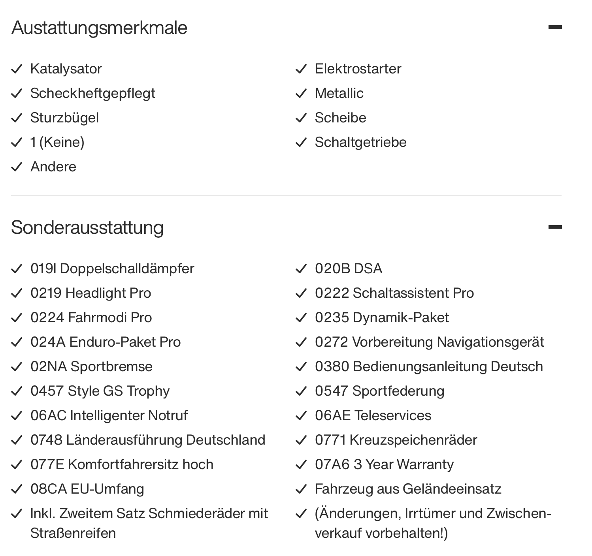The height and width of the screenshot is (556, 592).
Task: Select the 0219 Headlight Pro entry
Action: 90,293
